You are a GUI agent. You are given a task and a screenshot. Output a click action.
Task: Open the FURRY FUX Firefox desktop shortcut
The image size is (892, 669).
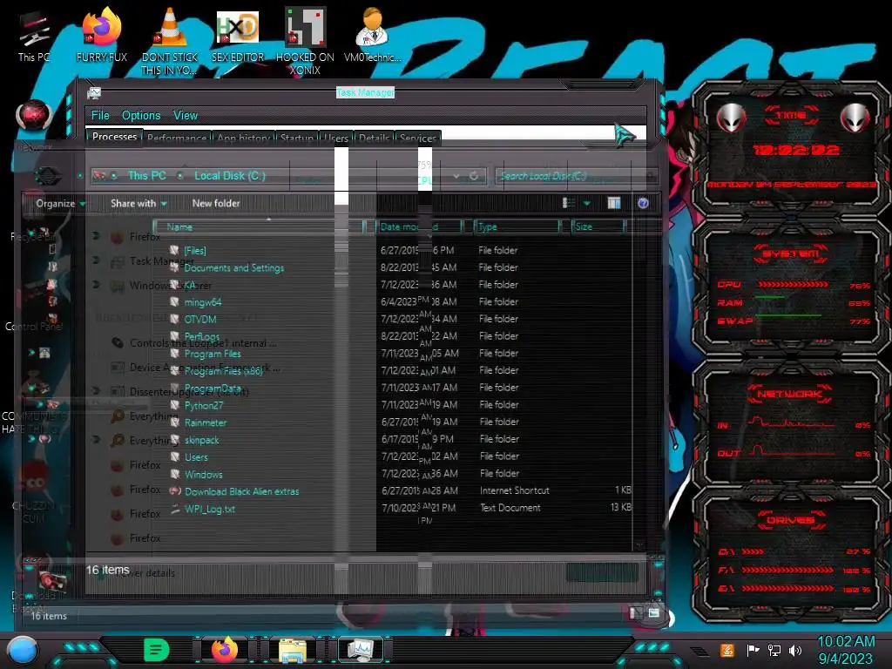click(102, 37)
